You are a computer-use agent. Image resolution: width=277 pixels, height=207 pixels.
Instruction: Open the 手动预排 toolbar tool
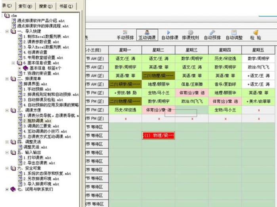tap(125, 35)
